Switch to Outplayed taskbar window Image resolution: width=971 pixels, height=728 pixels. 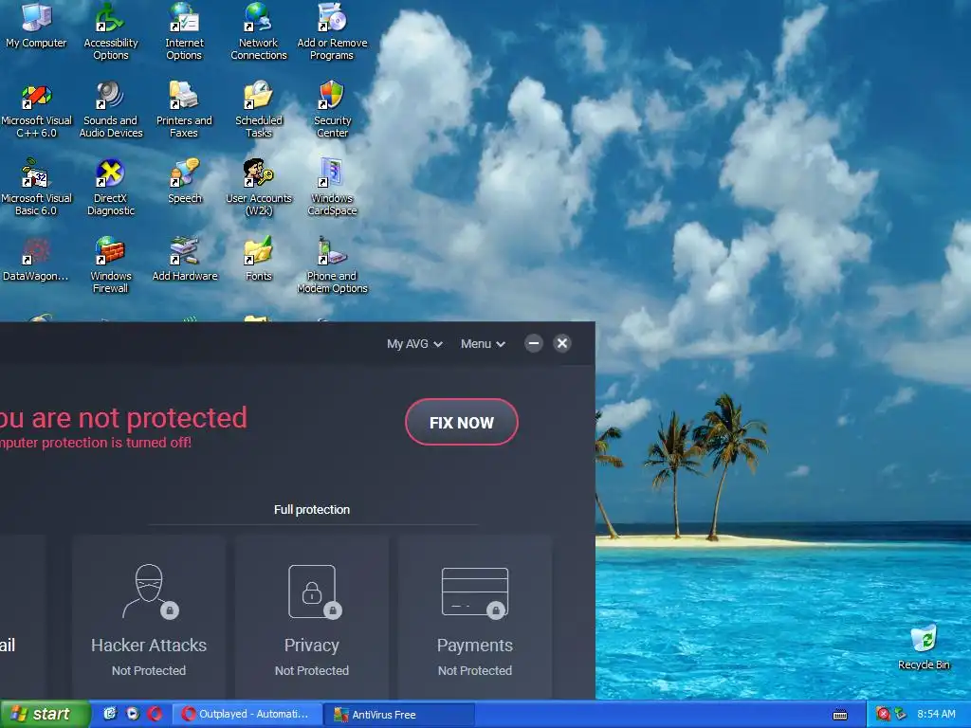[247, 714]
